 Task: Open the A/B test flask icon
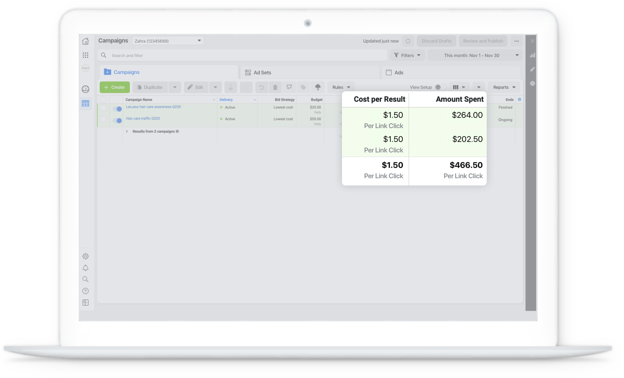(231, 87)
